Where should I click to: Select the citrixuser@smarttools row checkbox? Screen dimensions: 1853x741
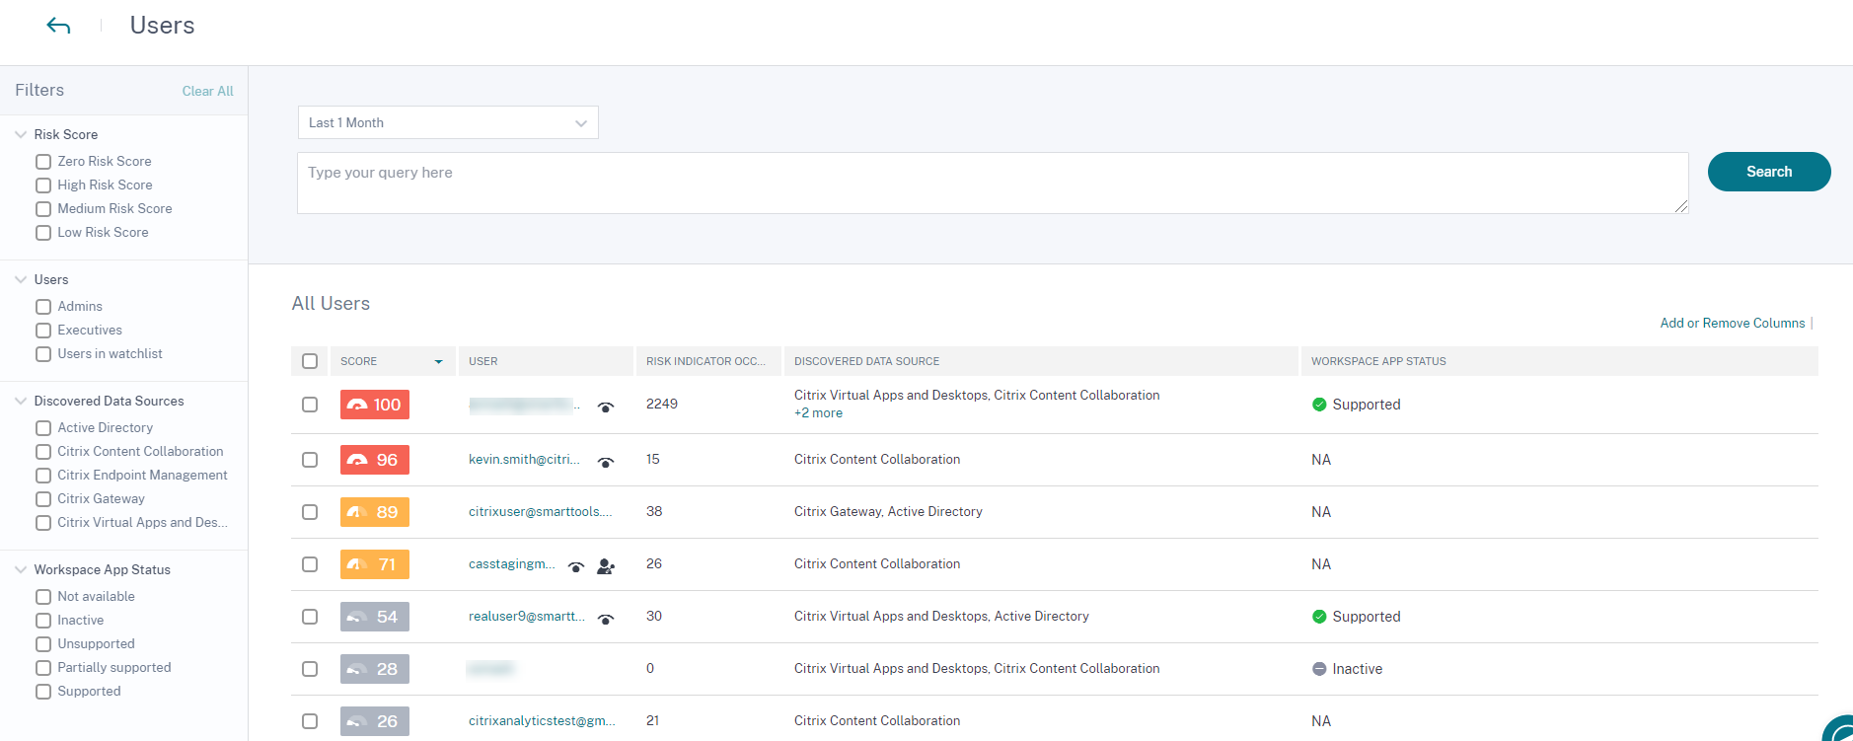(310, 512)
